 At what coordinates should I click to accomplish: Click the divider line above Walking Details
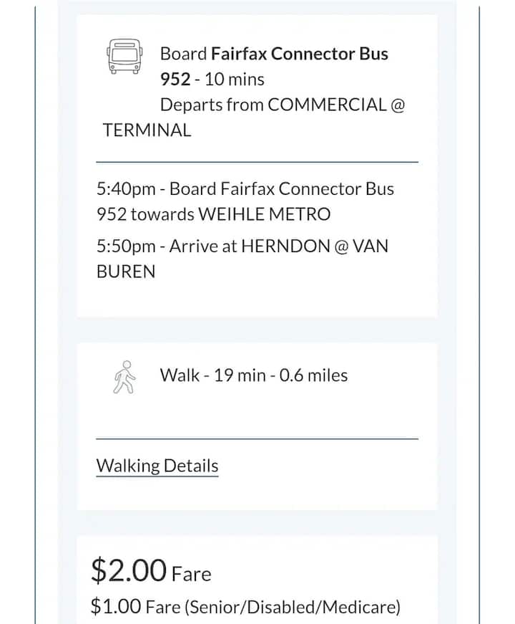(257, 438)
